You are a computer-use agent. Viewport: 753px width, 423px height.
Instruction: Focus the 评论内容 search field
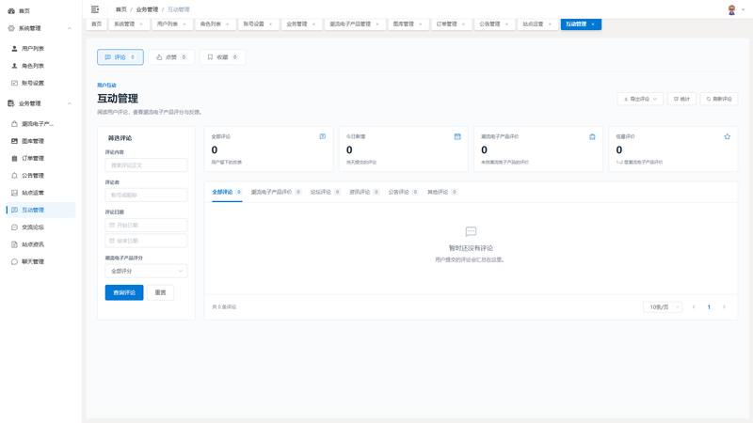click(146, 165)
